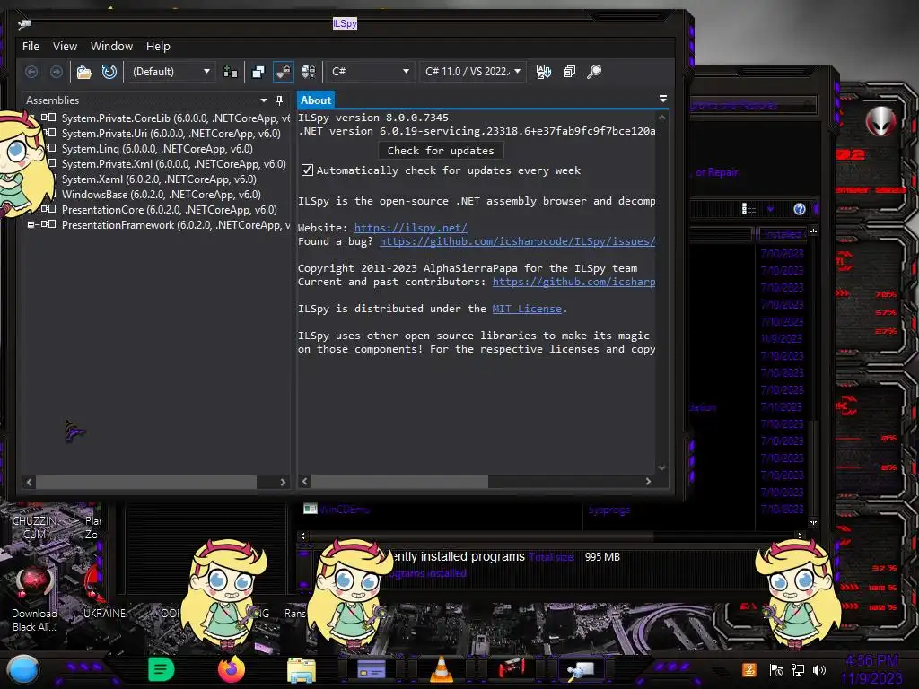Open File Explorer from the taskbar

[x=302, y=669]
